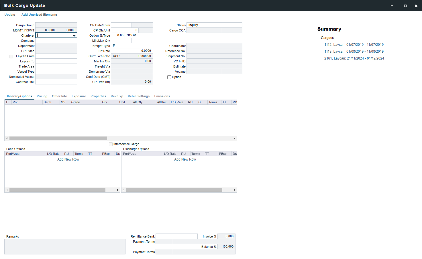Click Add New Row in Discharge Options
This screenshot has width=422, height=259.
[185, 159]
